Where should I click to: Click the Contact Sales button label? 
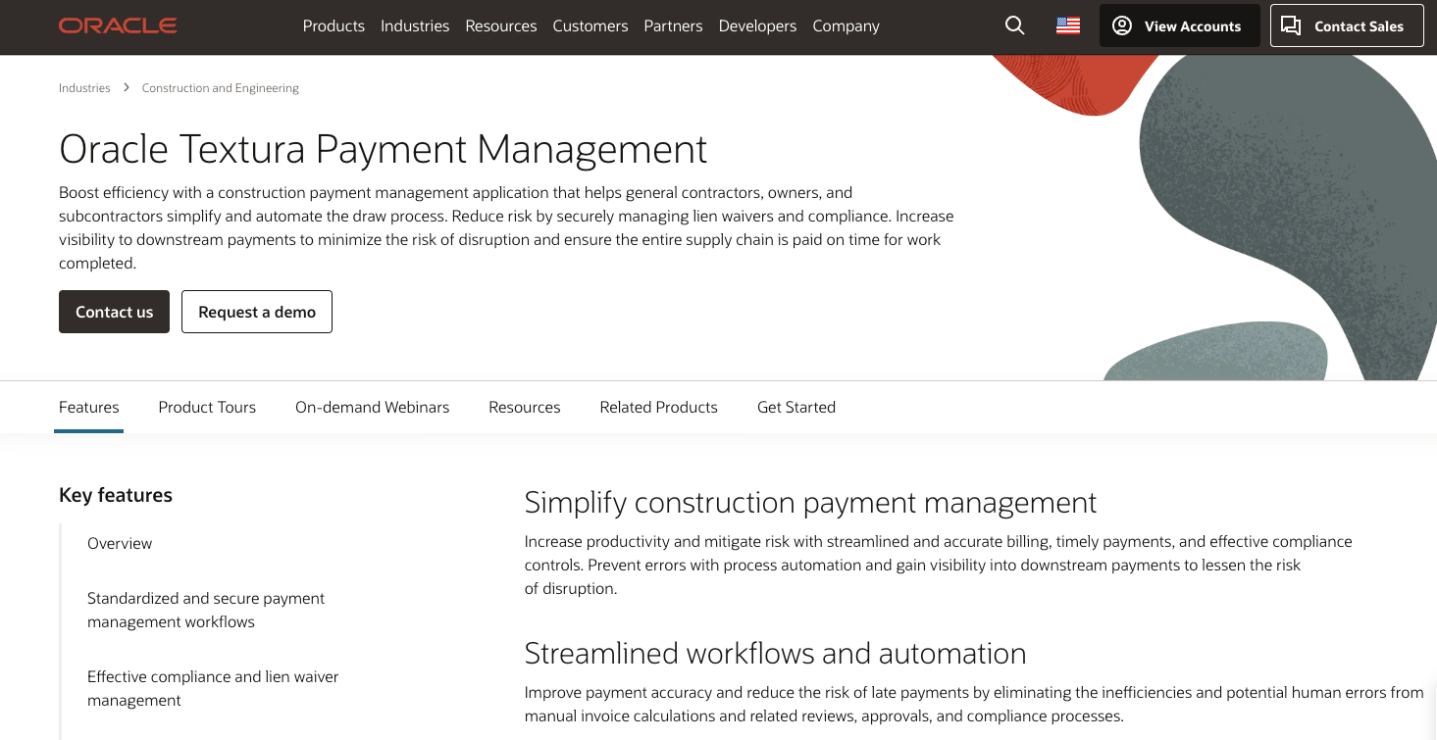1359,26
